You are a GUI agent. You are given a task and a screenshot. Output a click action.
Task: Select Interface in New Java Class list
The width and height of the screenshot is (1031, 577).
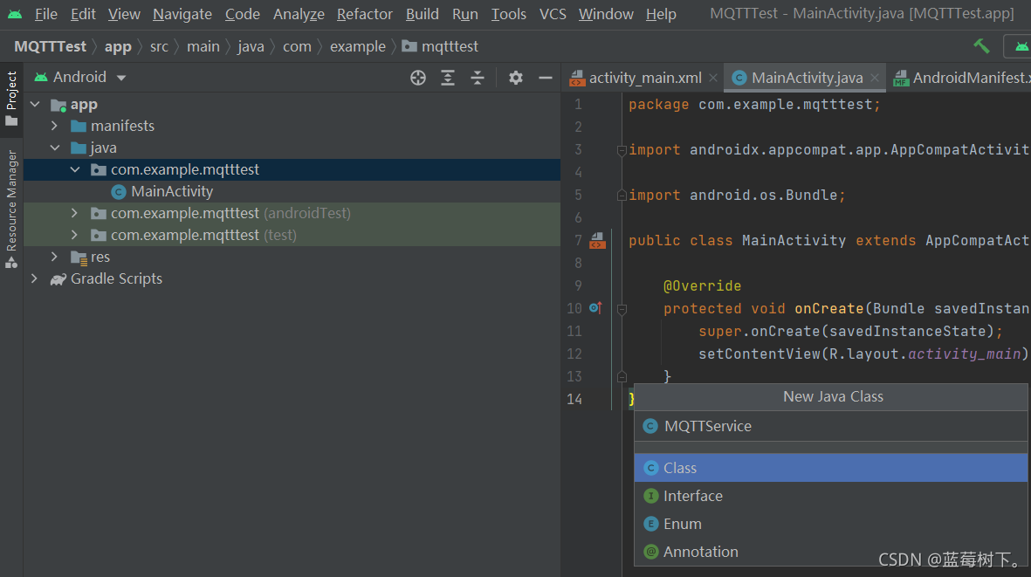pos(830,496)
